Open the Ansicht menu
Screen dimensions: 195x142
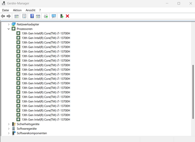pyautogui.click(x=30, y=10)
